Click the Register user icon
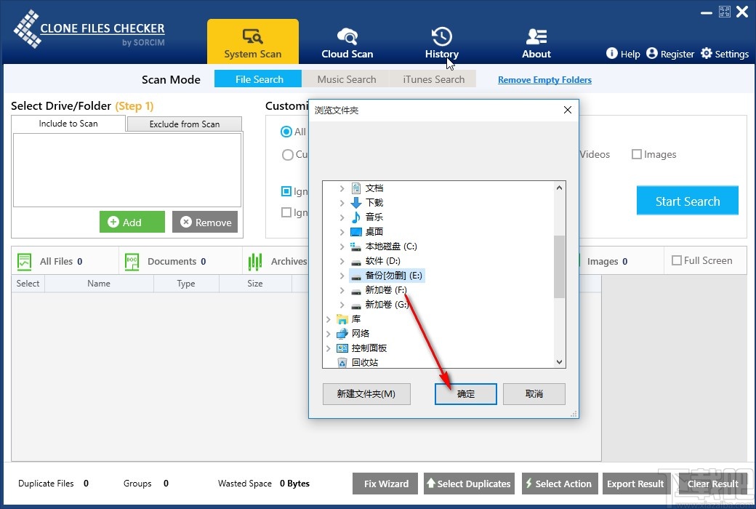Screen dimensions: 756x509 pyautogui.click(x=652, y=53)
